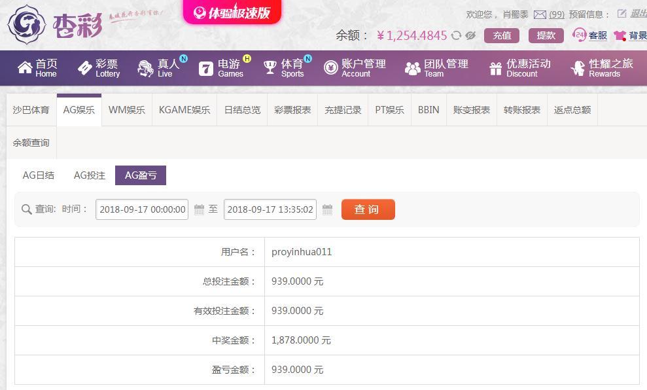The width and height of the screenshot is (647, 390).
Task: Select the AG投注 sub-tab
Action: click(x=90, y=175)
